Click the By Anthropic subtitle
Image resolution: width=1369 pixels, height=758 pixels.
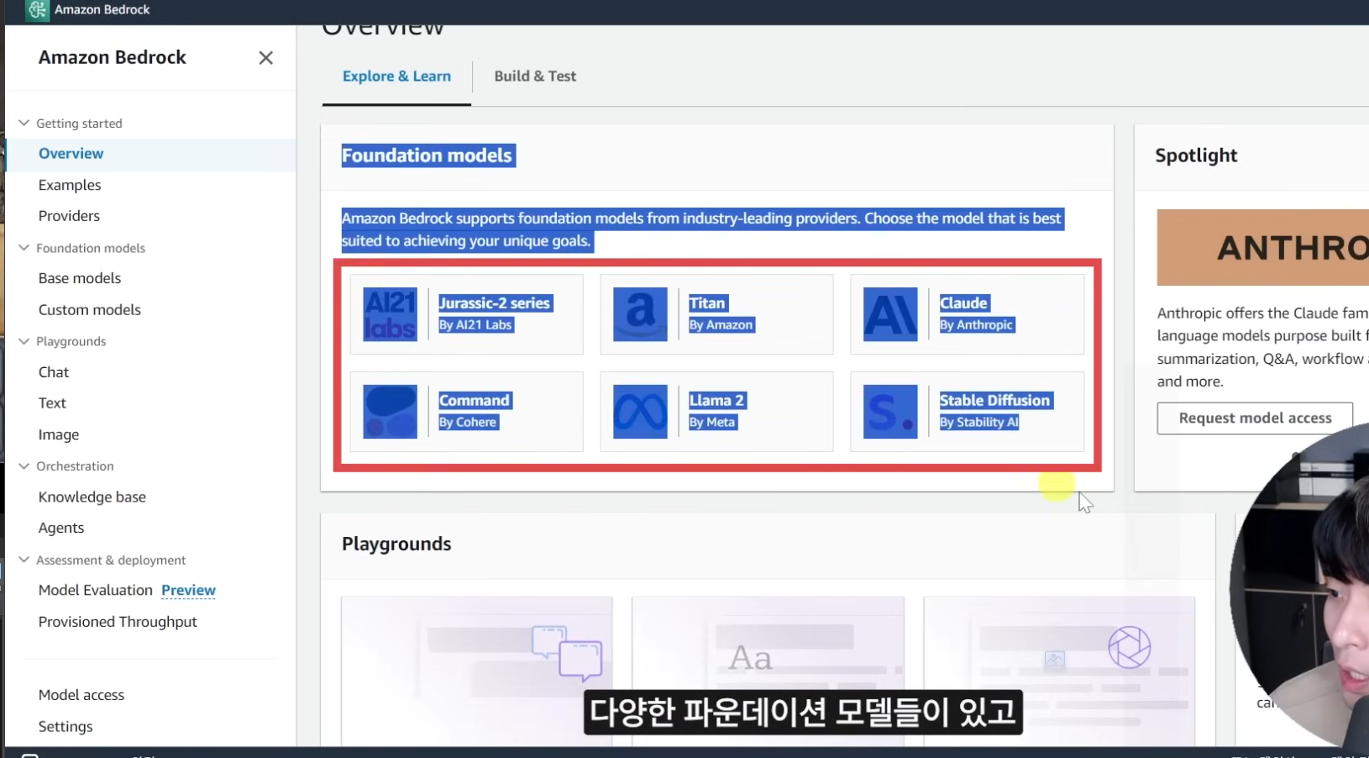pos(976,325)
